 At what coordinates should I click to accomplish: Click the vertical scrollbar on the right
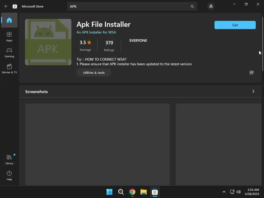(x=262, y=44)
